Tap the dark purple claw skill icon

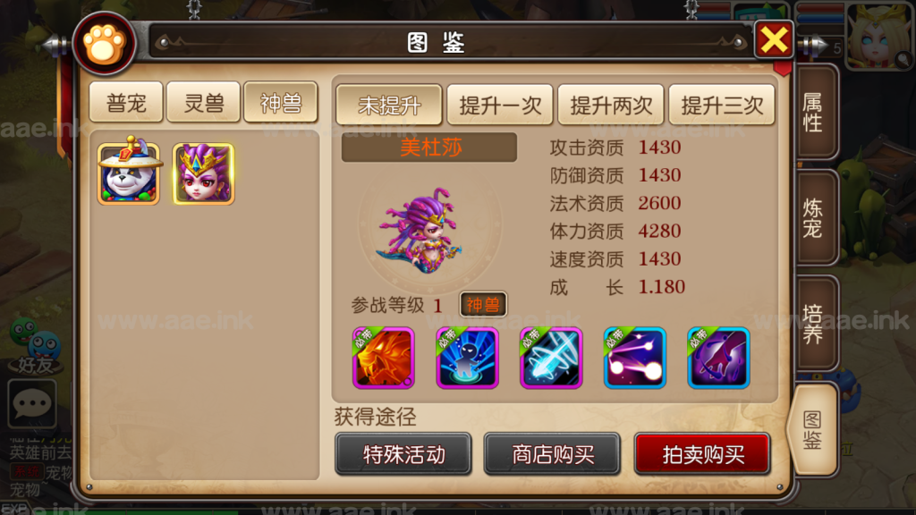point(718,358)
